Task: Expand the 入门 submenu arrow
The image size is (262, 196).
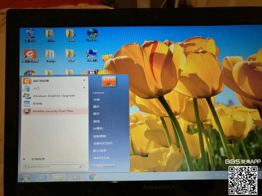Action: tap(84, 88)
